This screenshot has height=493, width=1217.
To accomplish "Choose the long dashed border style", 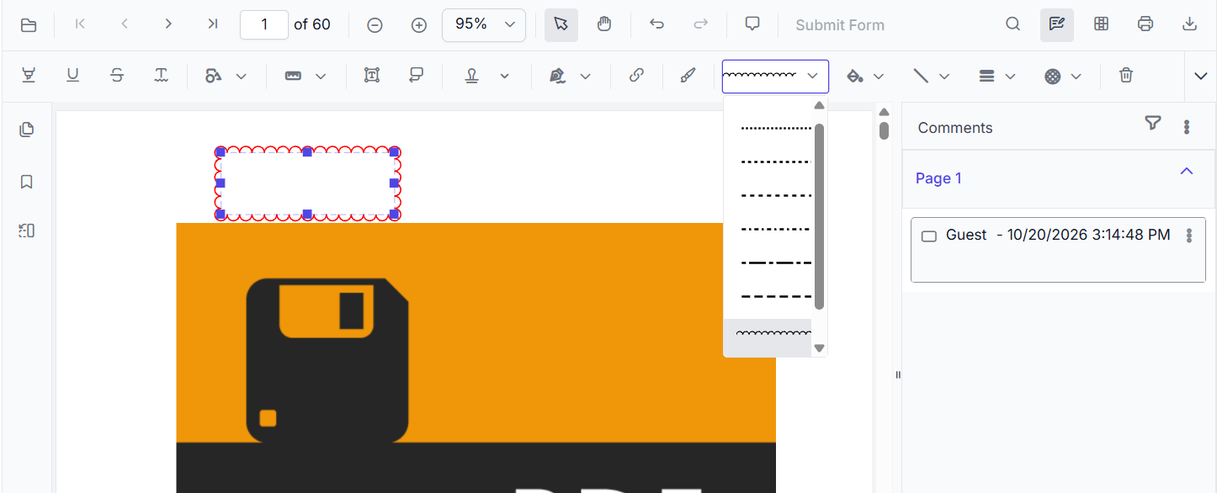I will click(768, 296).
